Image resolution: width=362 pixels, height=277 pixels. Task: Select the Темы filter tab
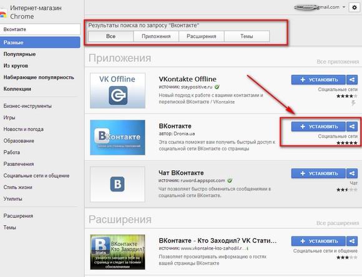[x=247, y=36]
